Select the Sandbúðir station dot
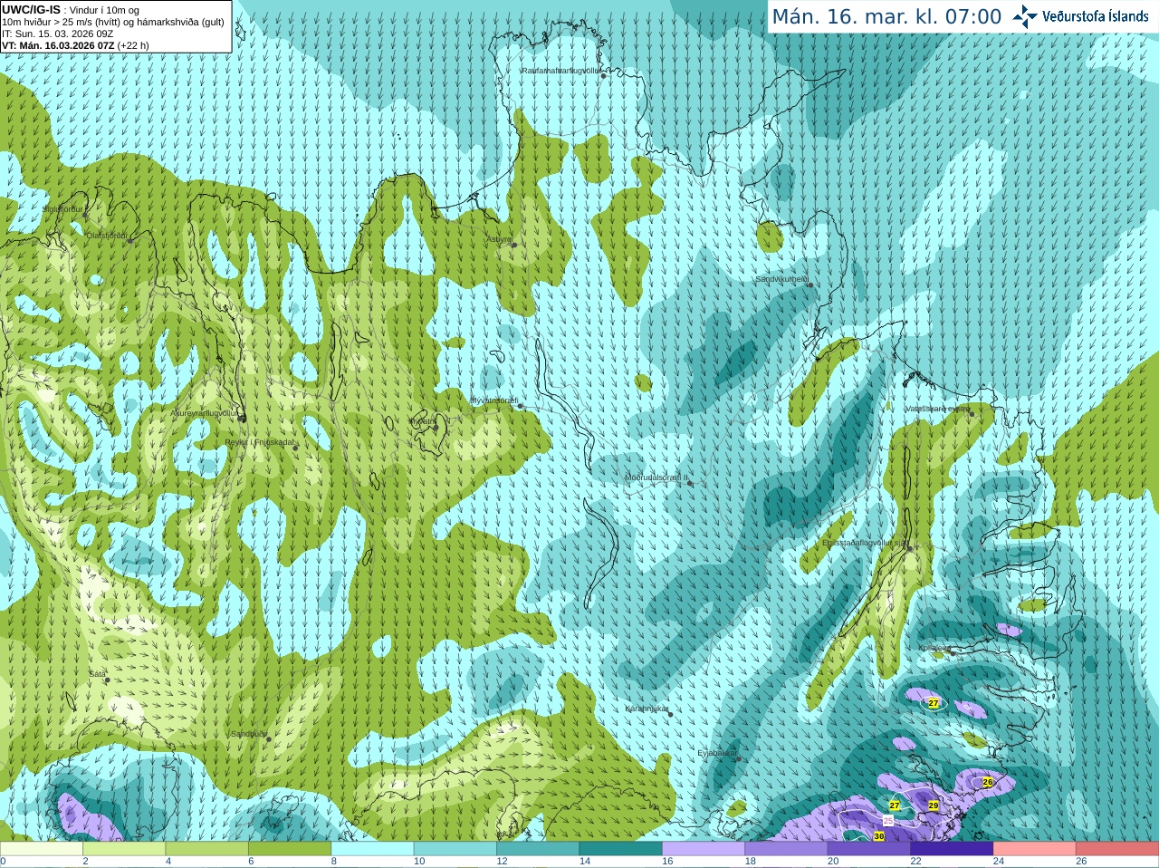Viewport: 1159px width, 868px height. point(268,739)
